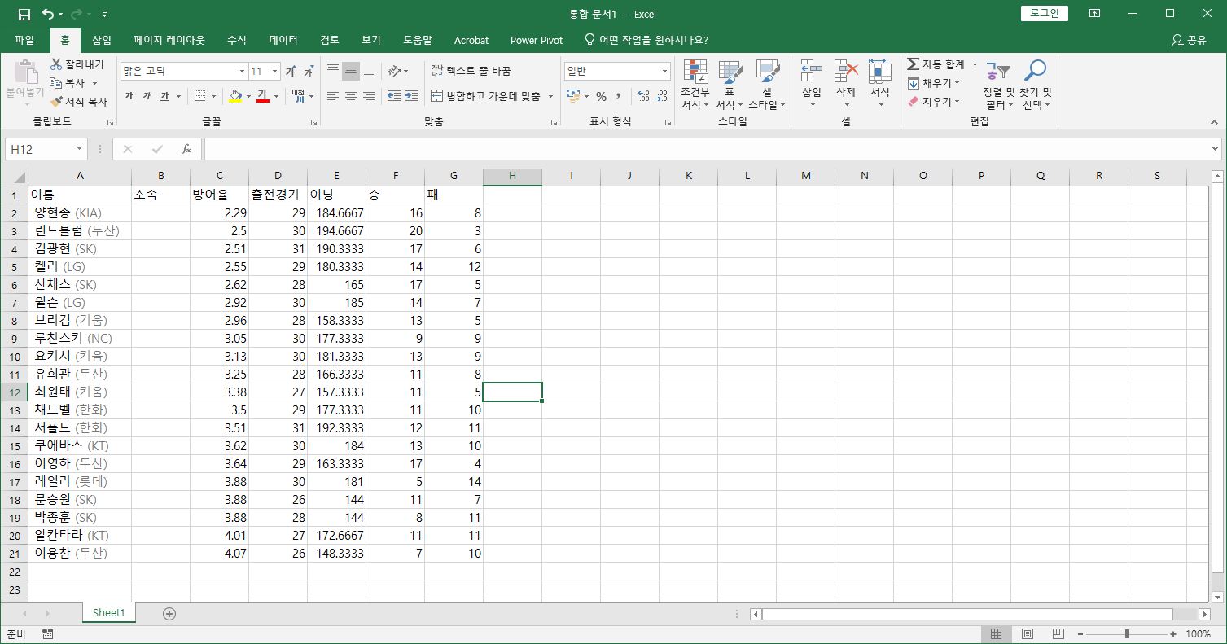Switch to Page Layout view in status bar
The height and width of the screenshot is (644, 1227).
tap(1028, 633)
